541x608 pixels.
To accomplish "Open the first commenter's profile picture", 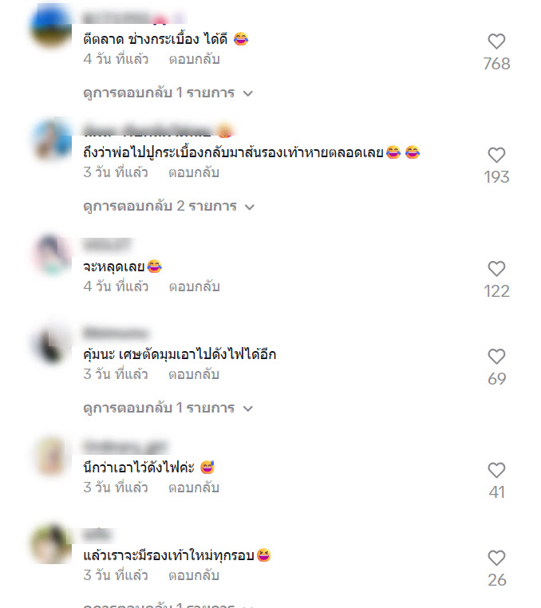I will (51, 26).
